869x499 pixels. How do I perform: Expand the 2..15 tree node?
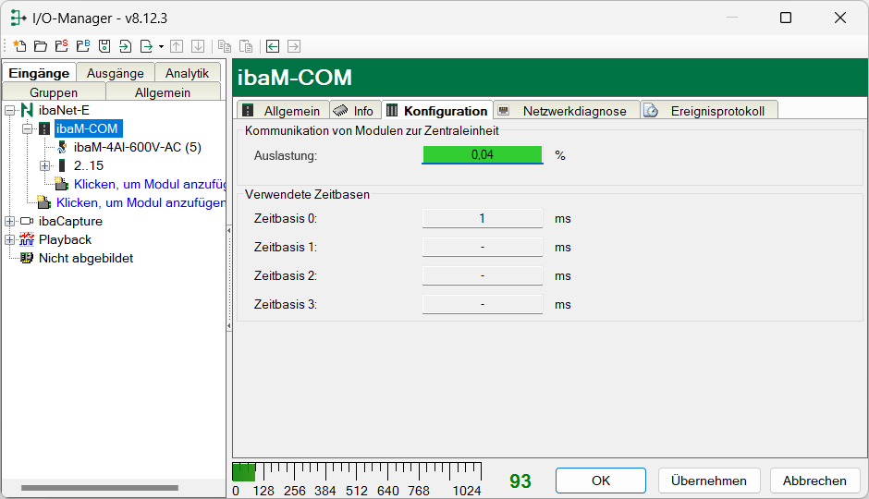tap(45, 165)
